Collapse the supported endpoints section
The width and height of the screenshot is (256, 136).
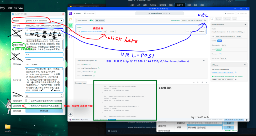tap(204, 60)
